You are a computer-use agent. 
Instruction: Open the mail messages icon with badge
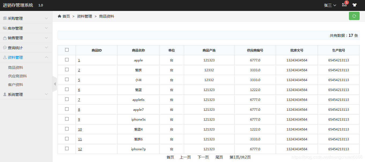(x=345, y=5)
